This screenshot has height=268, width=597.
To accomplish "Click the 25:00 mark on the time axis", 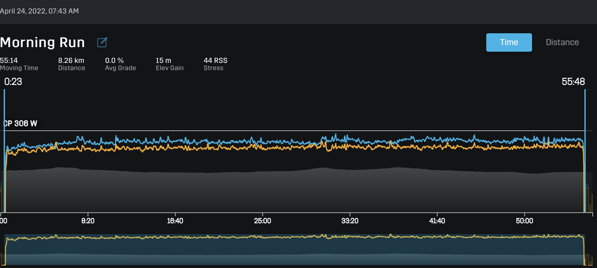I will (262, 221).
